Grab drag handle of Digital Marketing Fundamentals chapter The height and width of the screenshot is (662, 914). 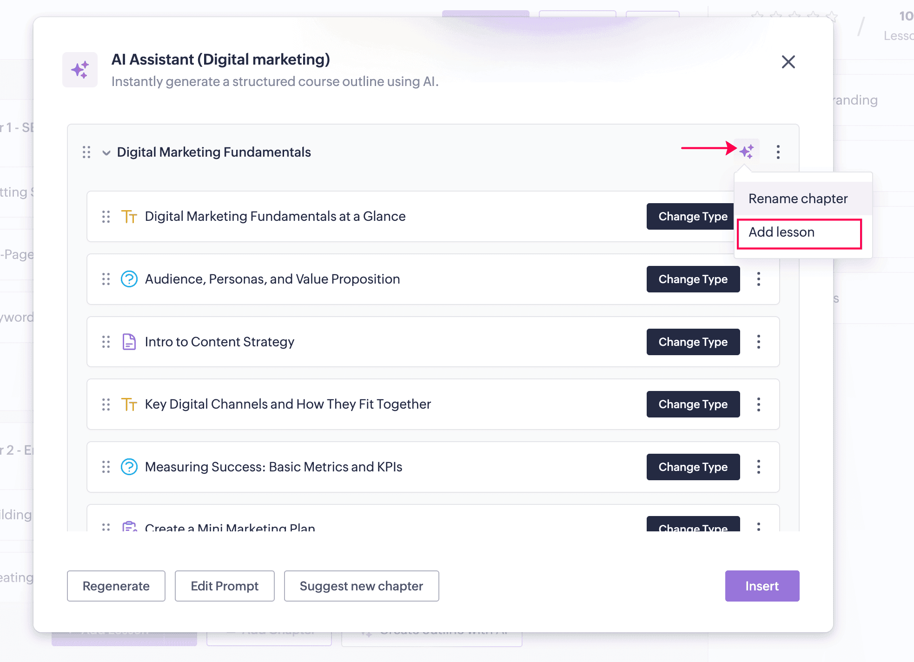click(86, 152)
